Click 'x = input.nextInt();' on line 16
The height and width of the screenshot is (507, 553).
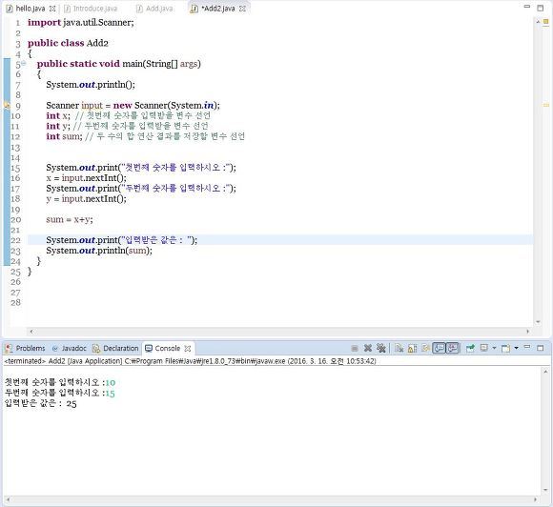click(x=86, y=178)
